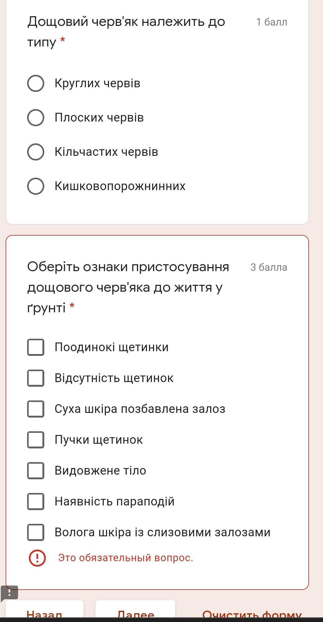Check Поодинокі щетинки box
323x622 pixels.
tap(36, 347)
